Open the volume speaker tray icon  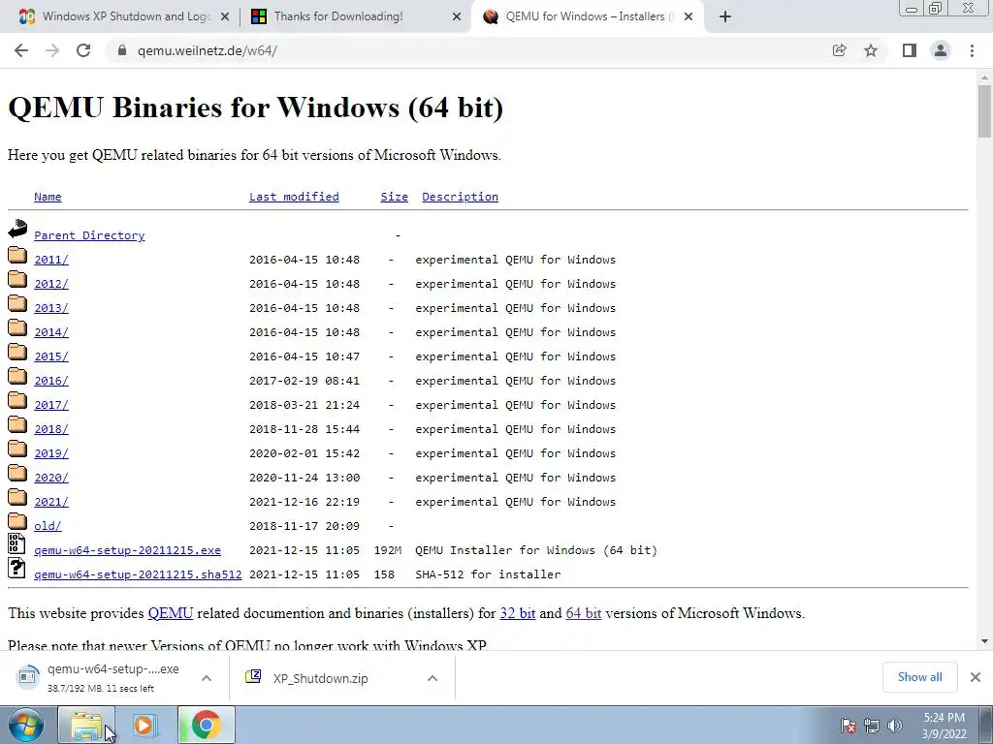point(895,726)
